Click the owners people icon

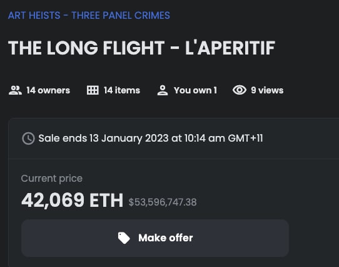pos(15,90)
